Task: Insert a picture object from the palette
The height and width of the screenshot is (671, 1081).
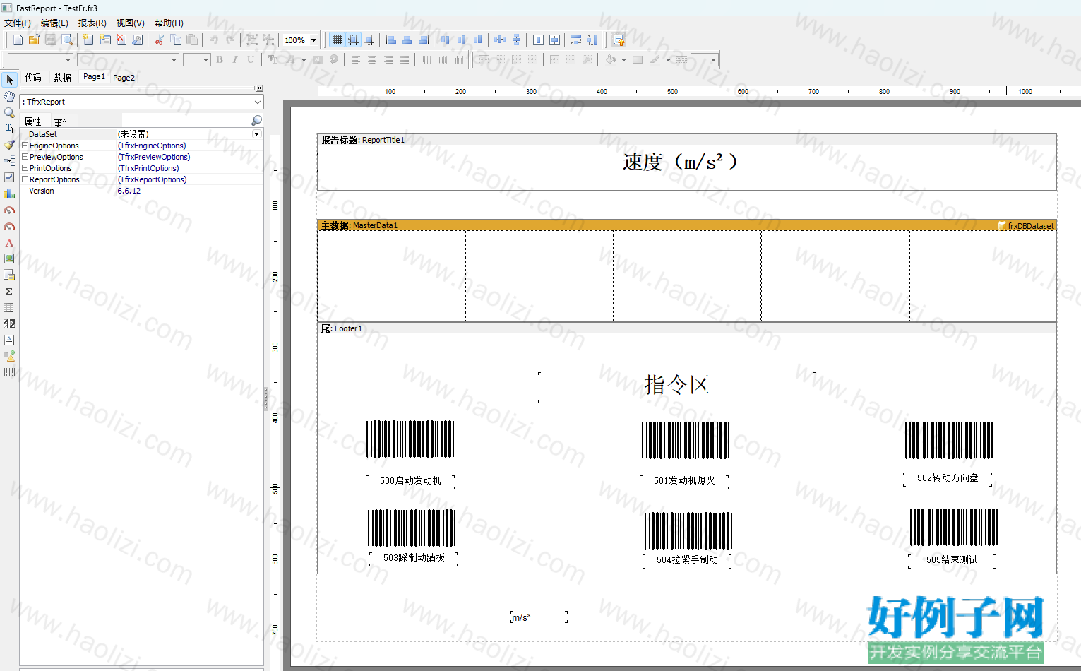Action: tap(9, 259)
